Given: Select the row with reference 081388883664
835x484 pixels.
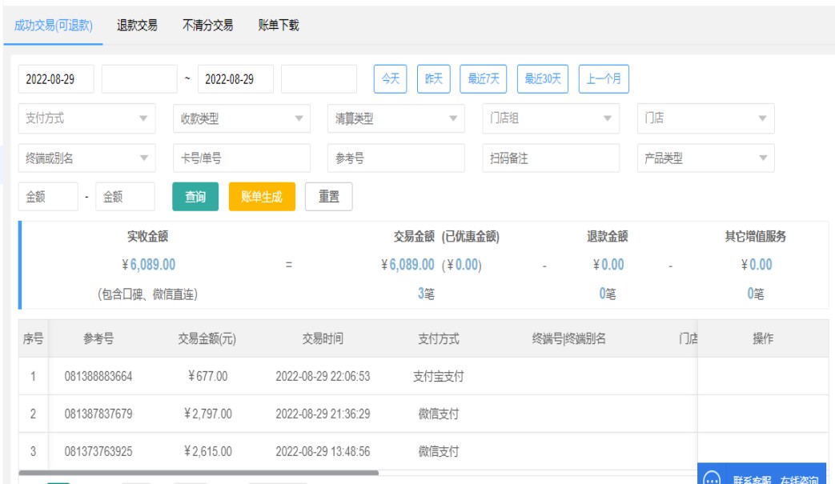Looking at the screenshot, I should 98,376.
